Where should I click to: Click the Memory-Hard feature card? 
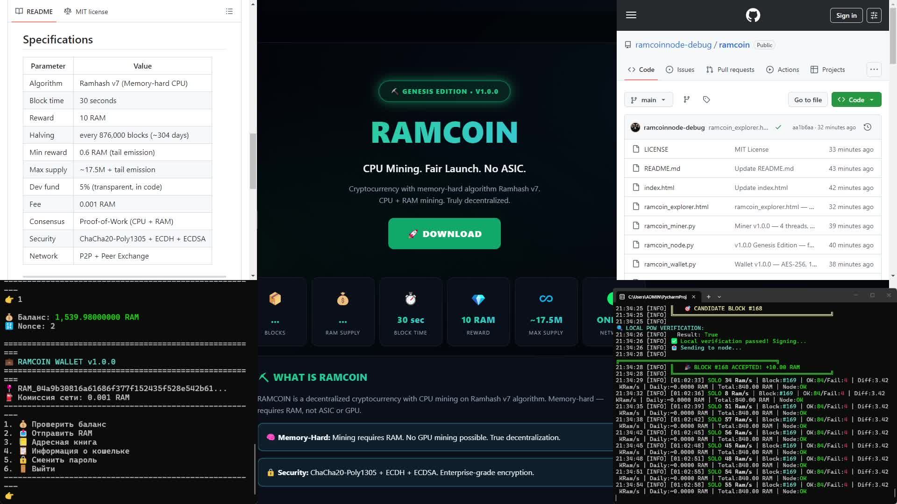pos(435,437)
